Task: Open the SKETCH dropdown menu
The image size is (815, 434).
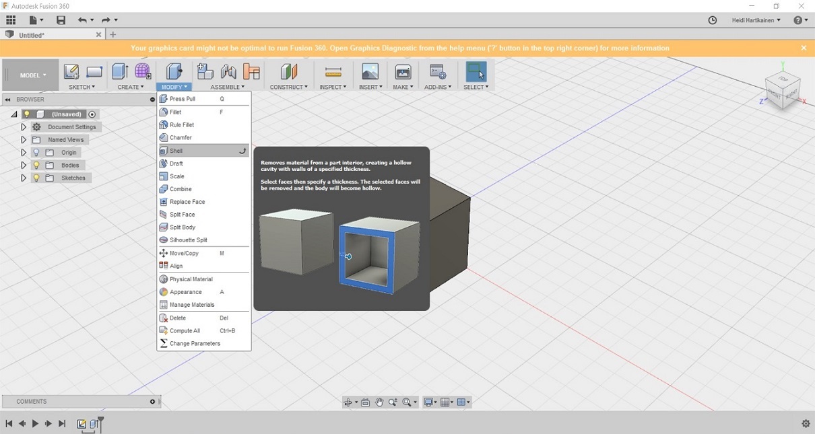Action: click(x=82, y=87)
